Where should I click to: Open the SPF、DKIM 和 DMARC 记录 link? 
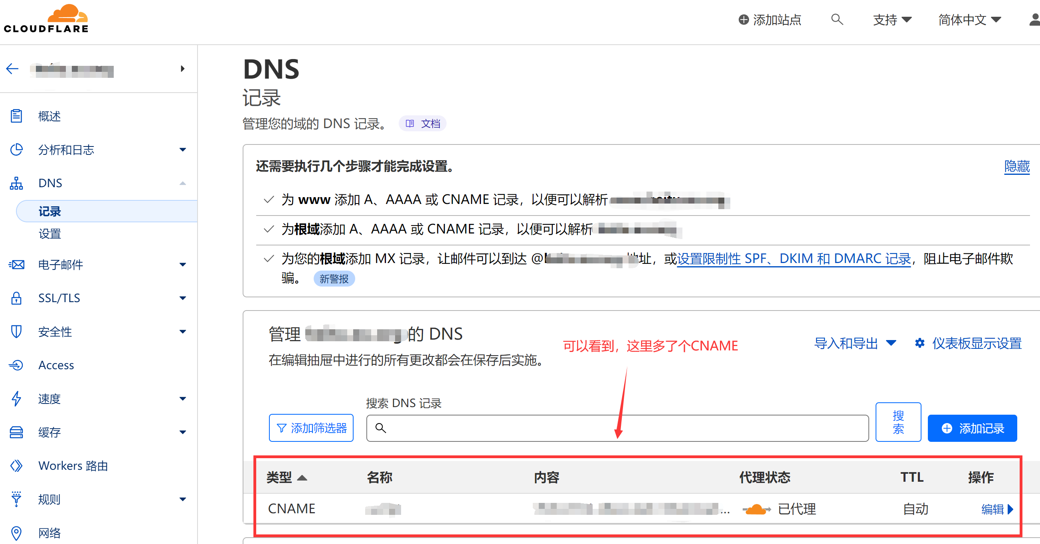[793, 259]
